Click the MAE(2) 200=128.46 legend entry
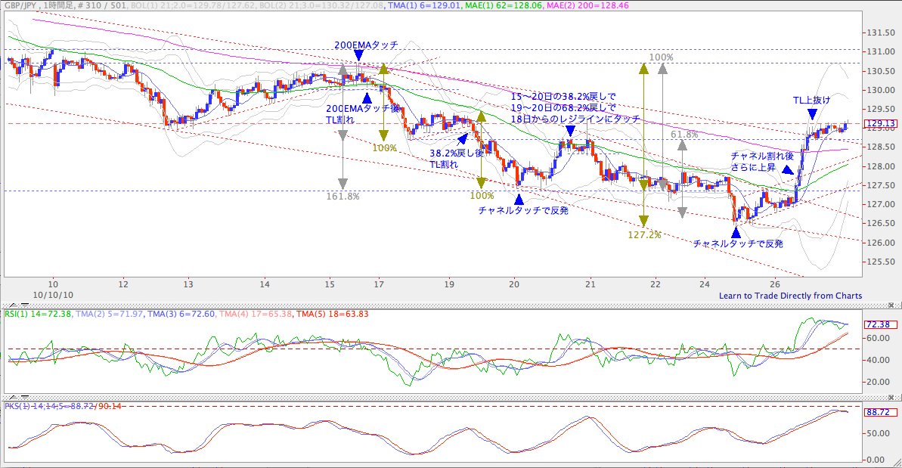Viewport: 902px width, 468px height. point(587,5)
